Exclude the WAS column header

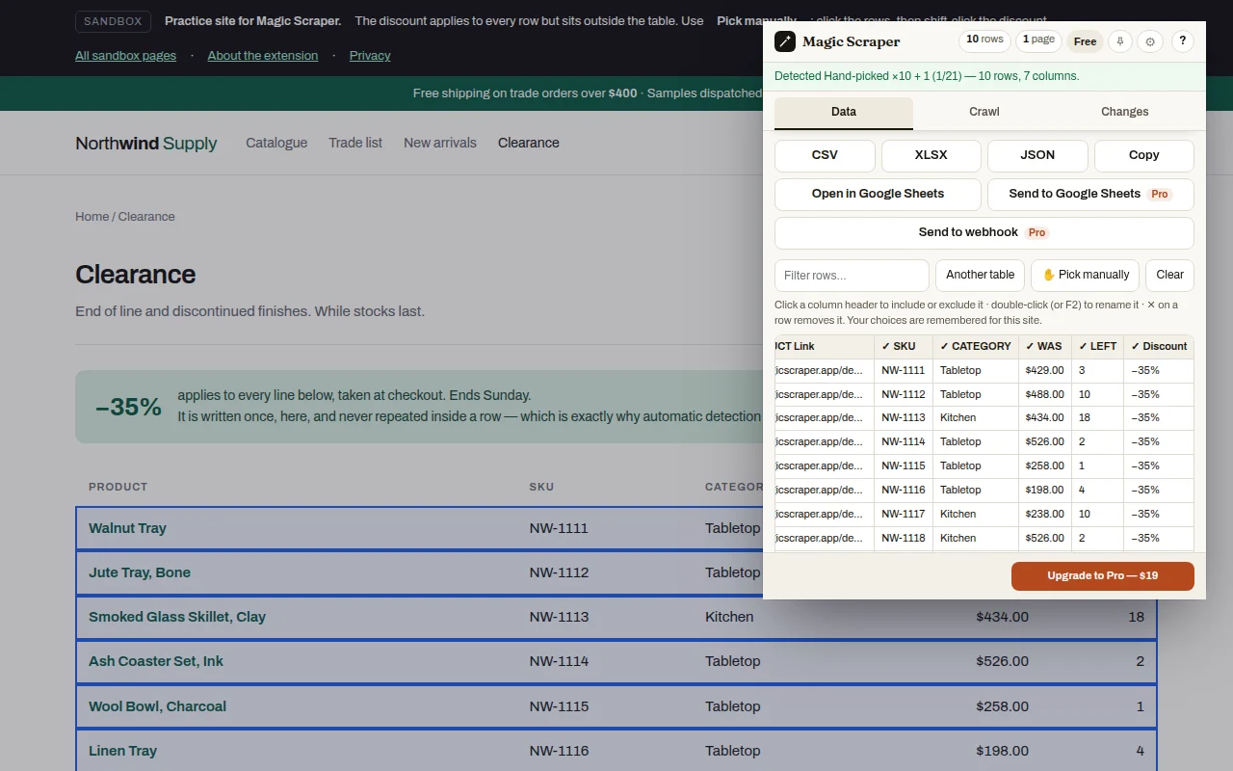[1044, 346]
